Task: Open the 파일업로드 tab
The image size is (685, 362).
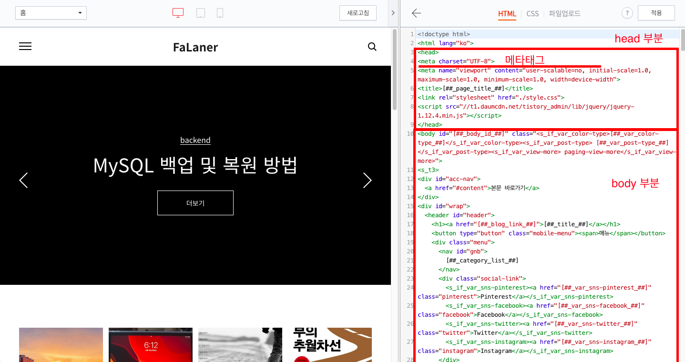Action: click(x=565, y=14)
